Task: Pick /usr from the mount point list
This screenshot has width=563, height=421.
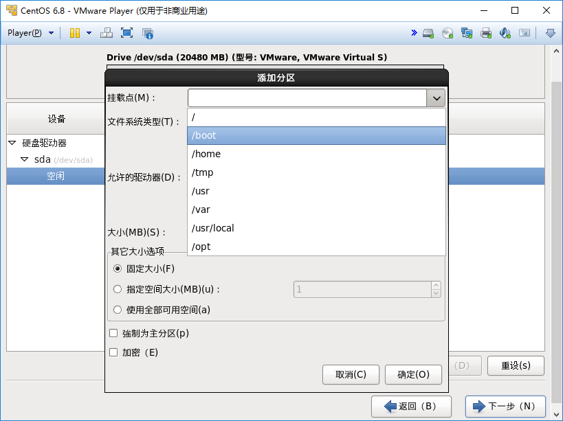Action: point(316,191)
